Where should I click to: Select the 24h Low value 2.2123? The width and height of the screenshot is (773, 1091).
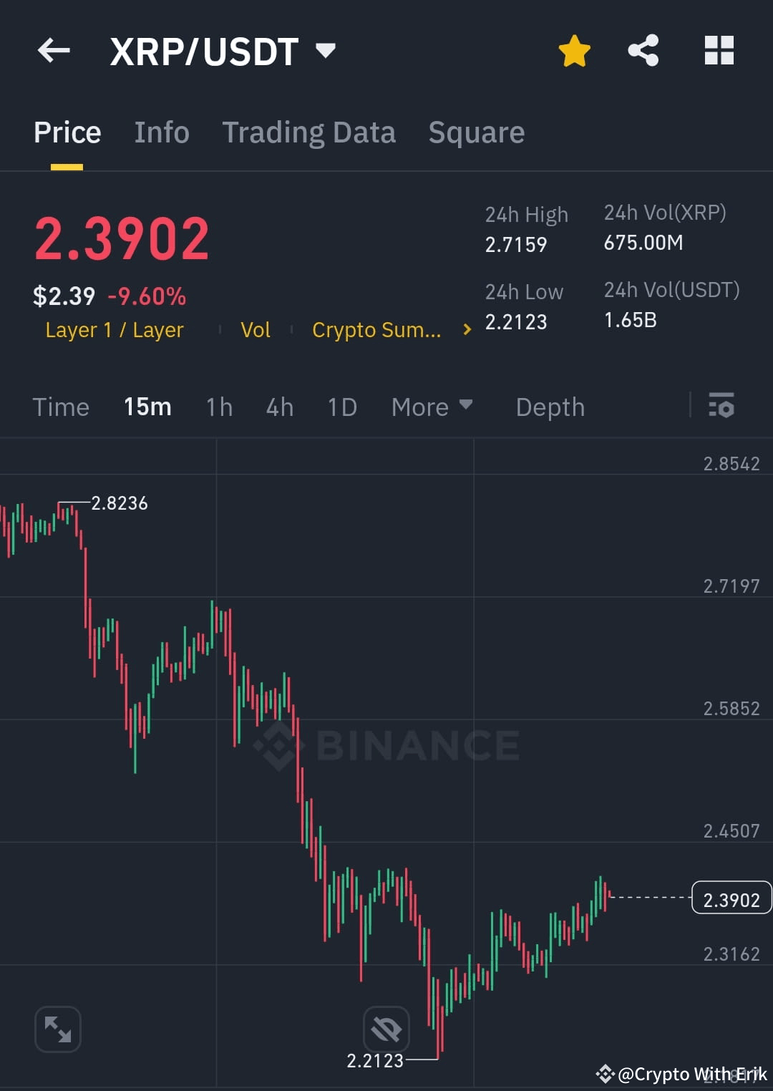pos(517,321)
